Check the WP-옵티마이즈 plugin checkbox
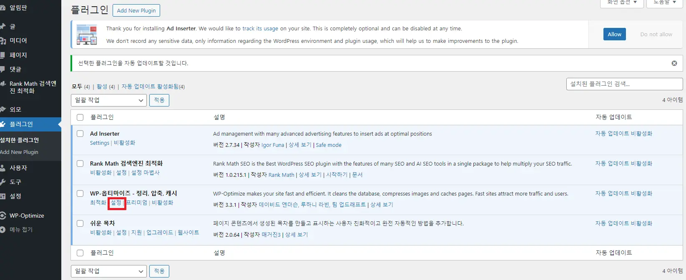686x280 pixels. (80, 193)
